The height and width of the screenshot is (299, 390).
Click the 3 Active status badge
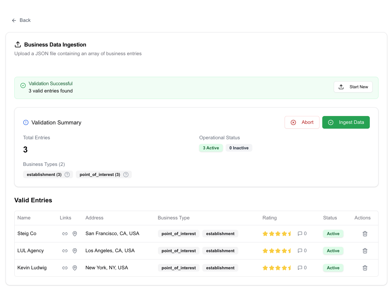(211, 148)
